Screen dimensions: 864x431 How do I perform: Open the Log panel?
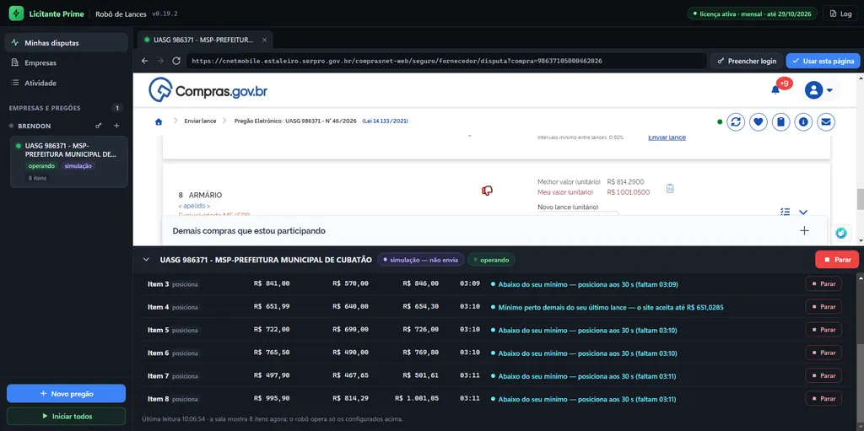[841, 13]
